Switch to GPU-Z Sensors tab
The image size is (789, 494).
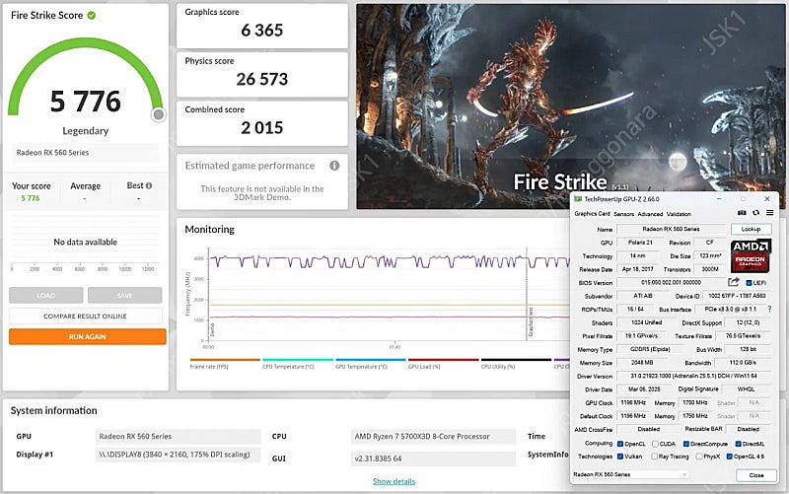624,214
